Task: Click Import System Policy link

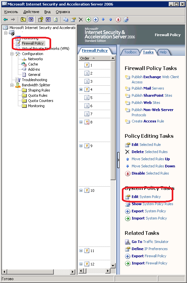Action: pos(149,218)
